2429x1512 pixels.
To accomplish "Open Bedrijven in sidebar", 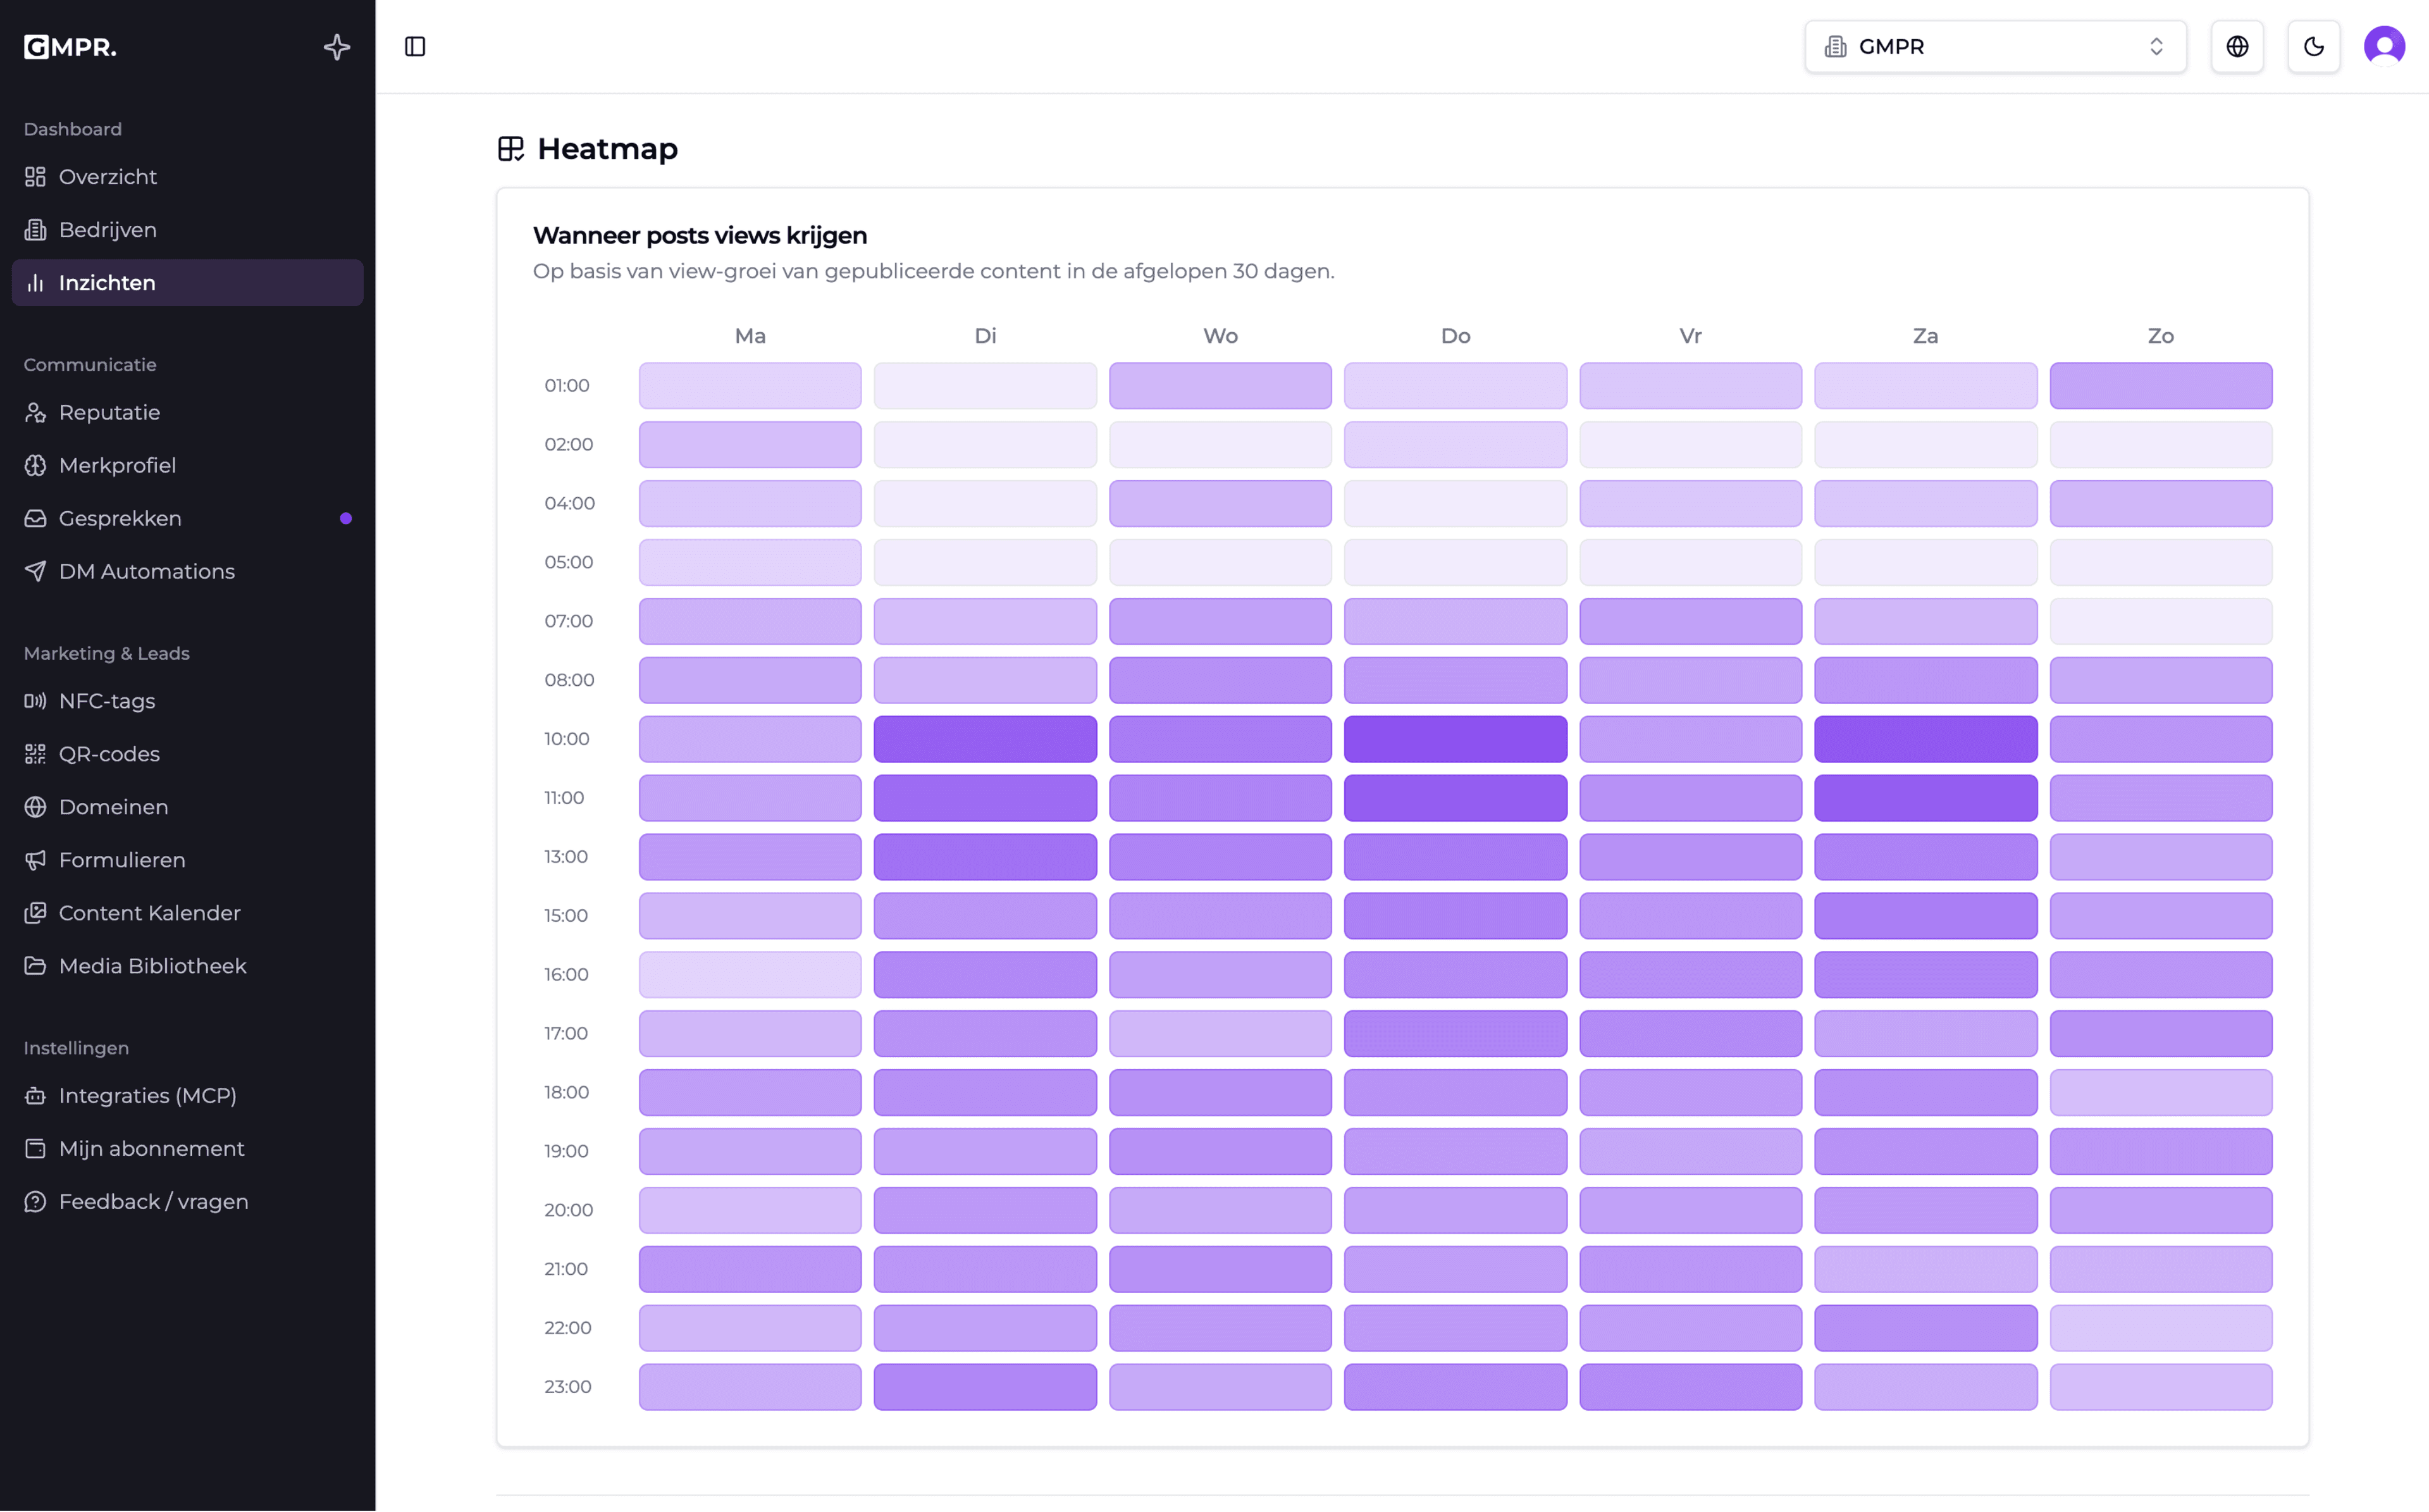I will coord(187,230).
